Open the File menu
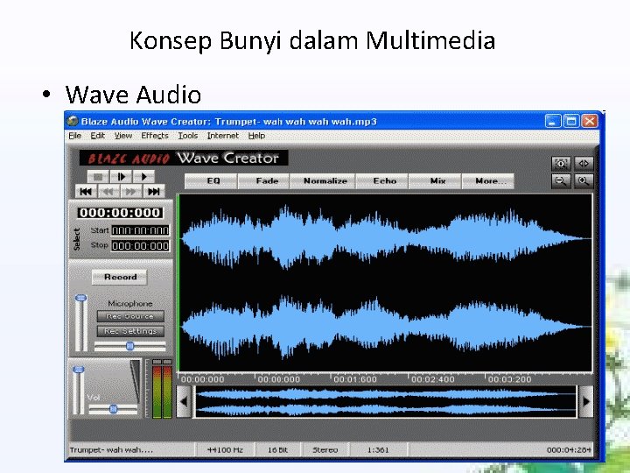Viewport: 630px width, 473px height. 75,136
